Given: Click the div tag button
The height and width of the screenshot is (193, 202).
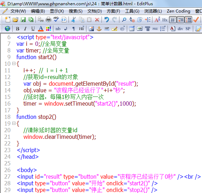Looking at the screenshot, I should [x=180, y=29].
